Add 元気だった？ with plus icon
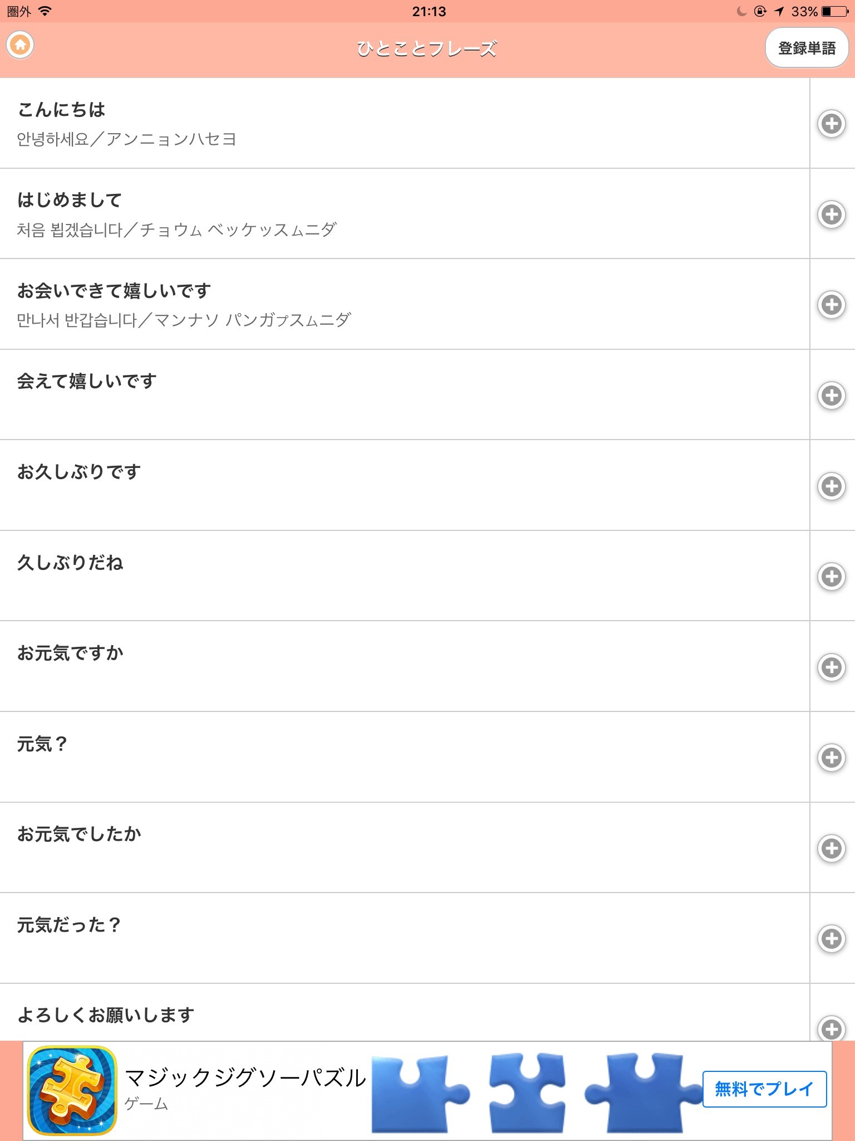Image resolution: width=855 pixels, height=1141 pixels. [831, 939]
